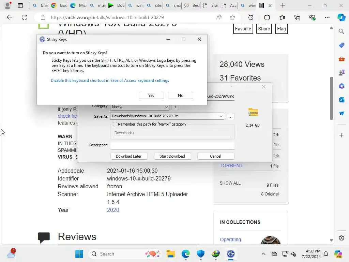Open the Collections icon
The width and height of the screenshot is (349, 262).
click(297, 17)
